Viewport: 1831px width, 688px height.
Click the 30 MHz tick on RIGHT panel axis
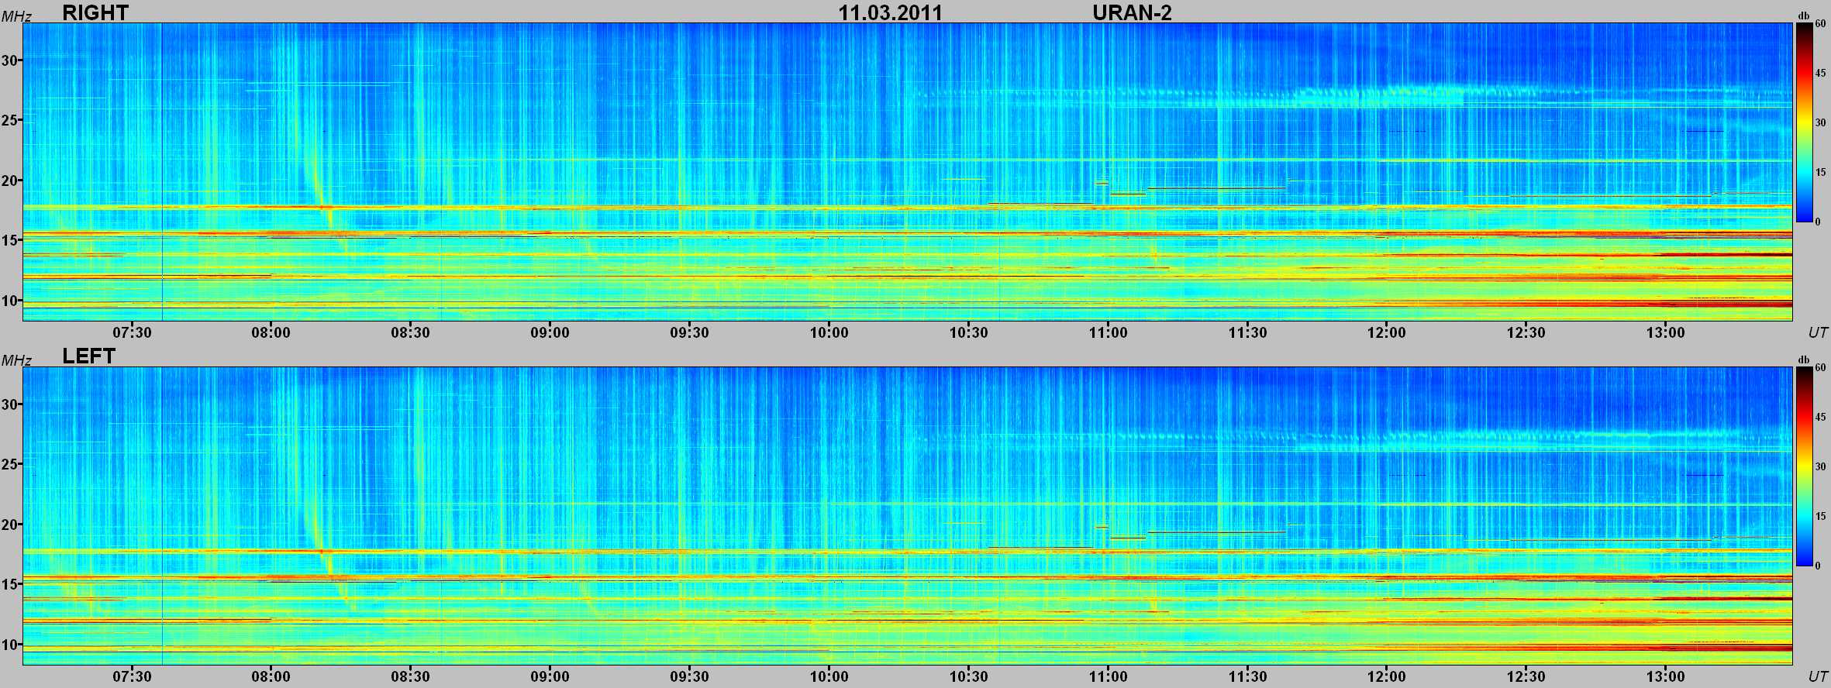click(x=10, y=60)
